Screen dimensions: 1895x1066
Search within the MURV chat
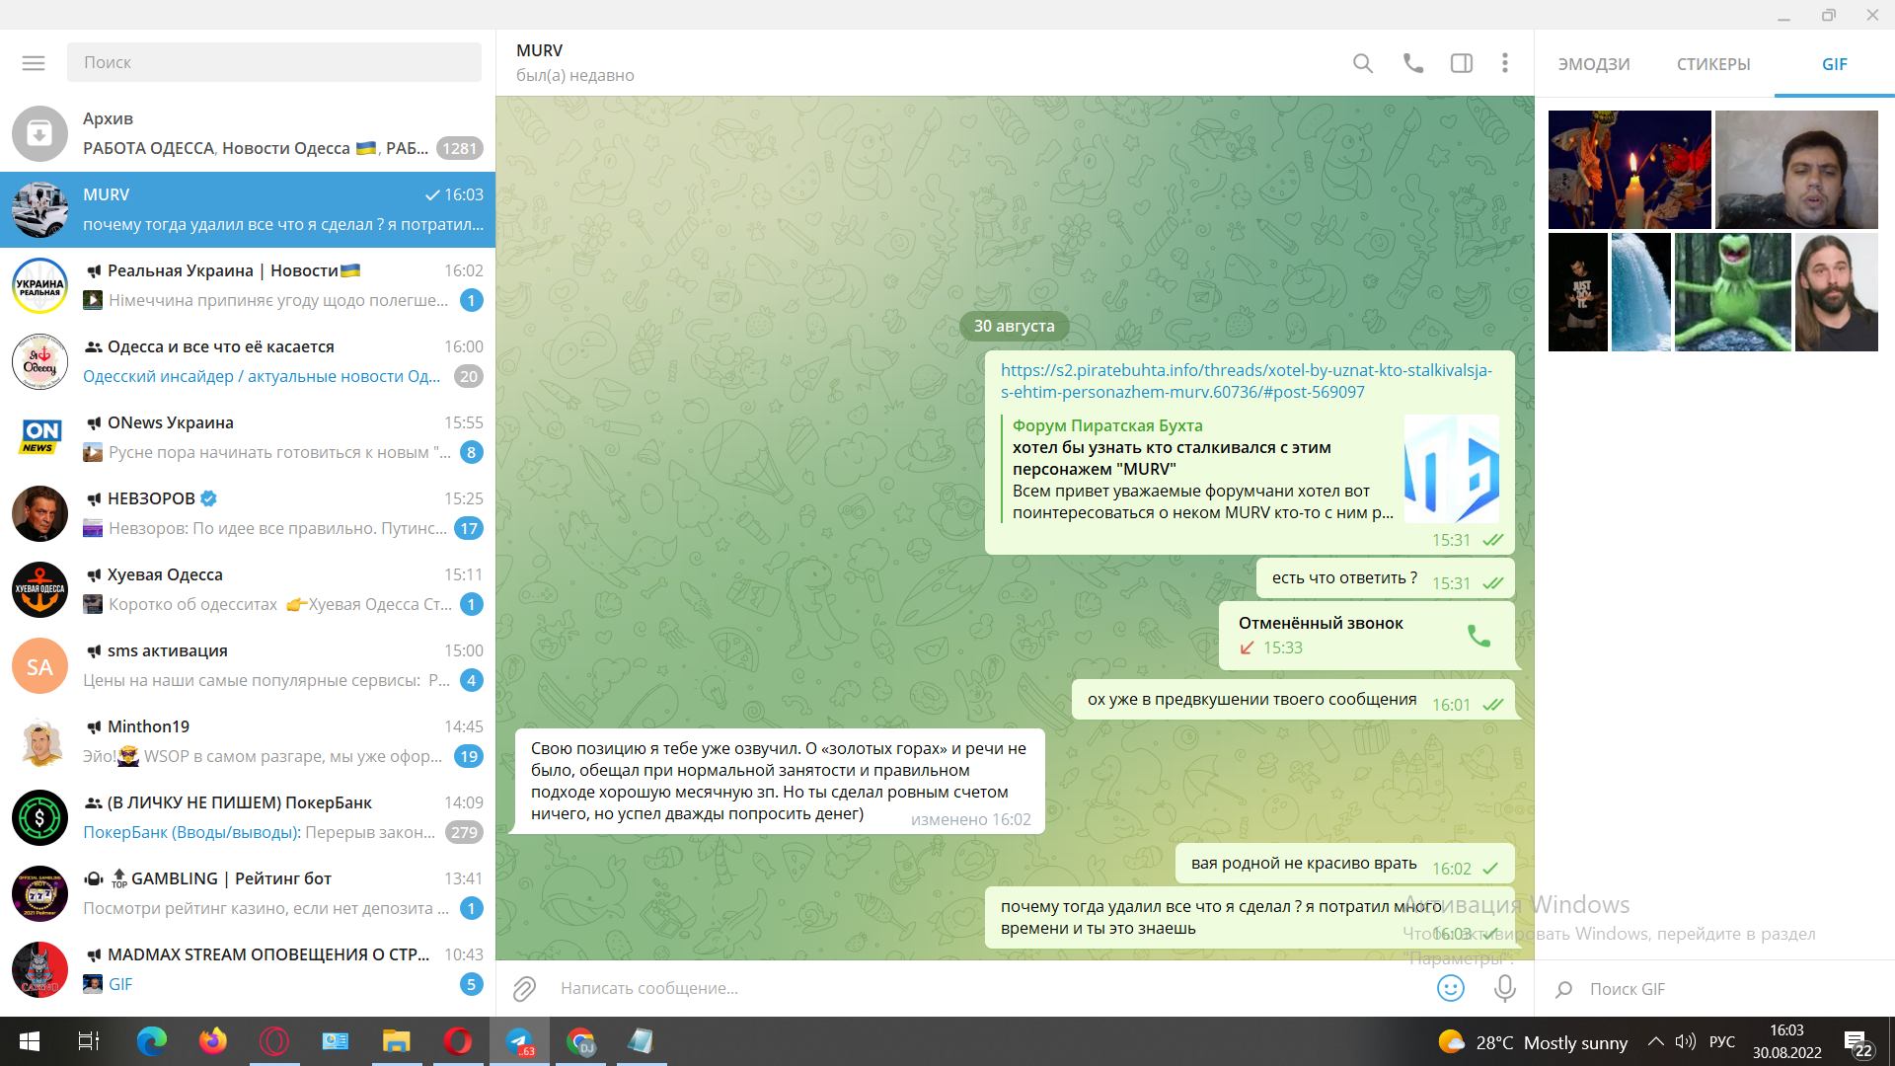1363,63
